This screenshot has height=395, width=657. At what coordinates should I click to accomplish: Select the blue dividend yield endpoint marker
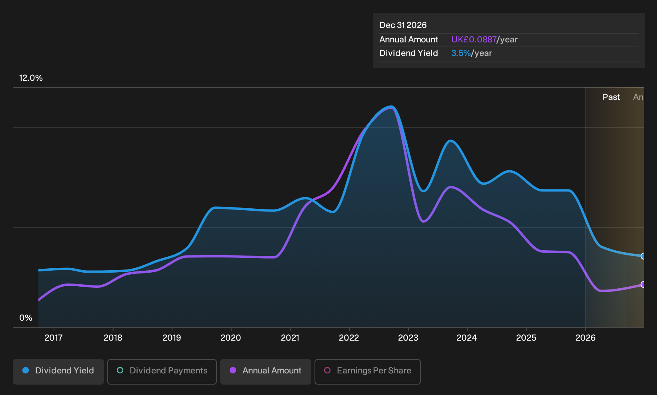tap(643, 256)
